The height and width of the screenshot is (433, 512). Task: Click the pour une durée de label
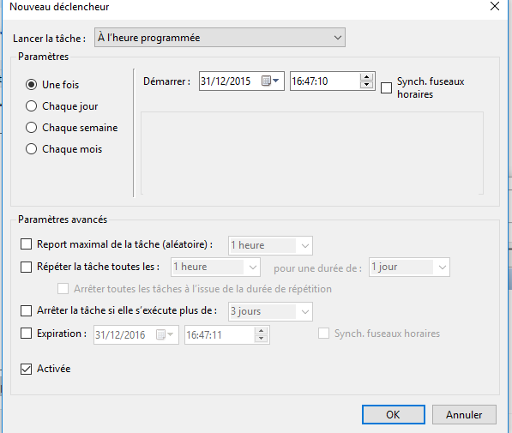(317, 268)
